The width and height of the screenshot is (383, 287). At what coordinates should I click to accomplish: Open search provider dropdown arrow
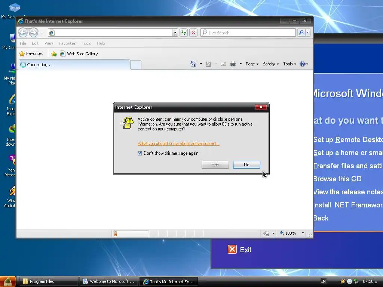point(307,33)
